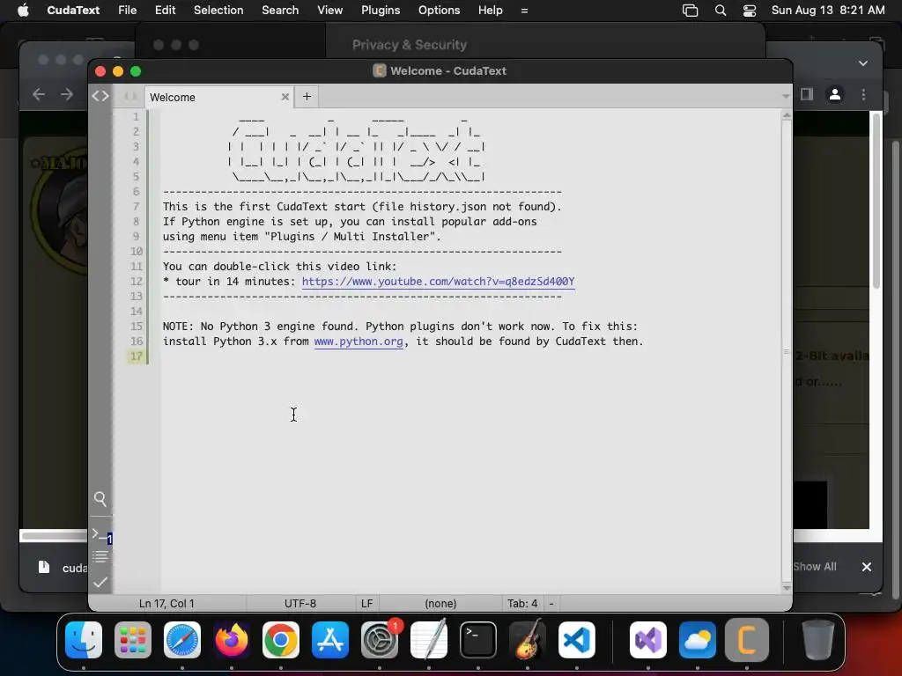Open the Edit menu
This screenshot has height=676, width=902.
[165, 11]
